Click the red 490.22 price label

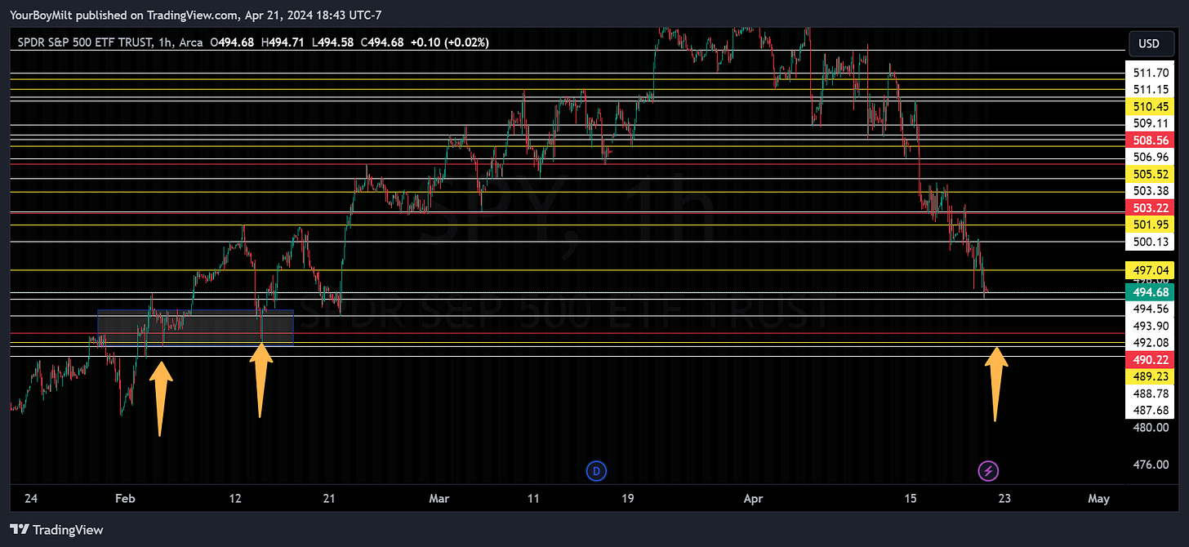[1151, 359]
